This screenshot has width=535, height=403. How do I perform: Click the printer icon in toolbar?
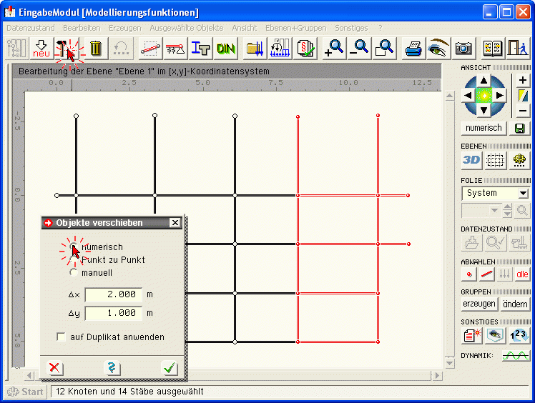pyautogui.click(x=413, y=48)
